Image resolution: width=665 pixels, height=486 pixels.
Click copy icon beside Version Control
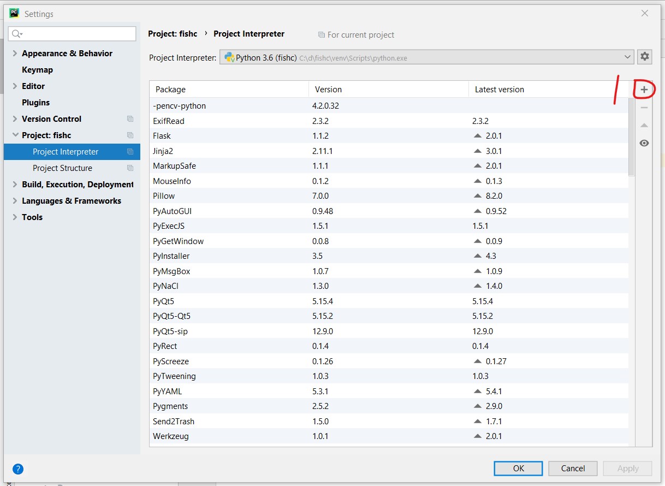click(x=130, y=119)
